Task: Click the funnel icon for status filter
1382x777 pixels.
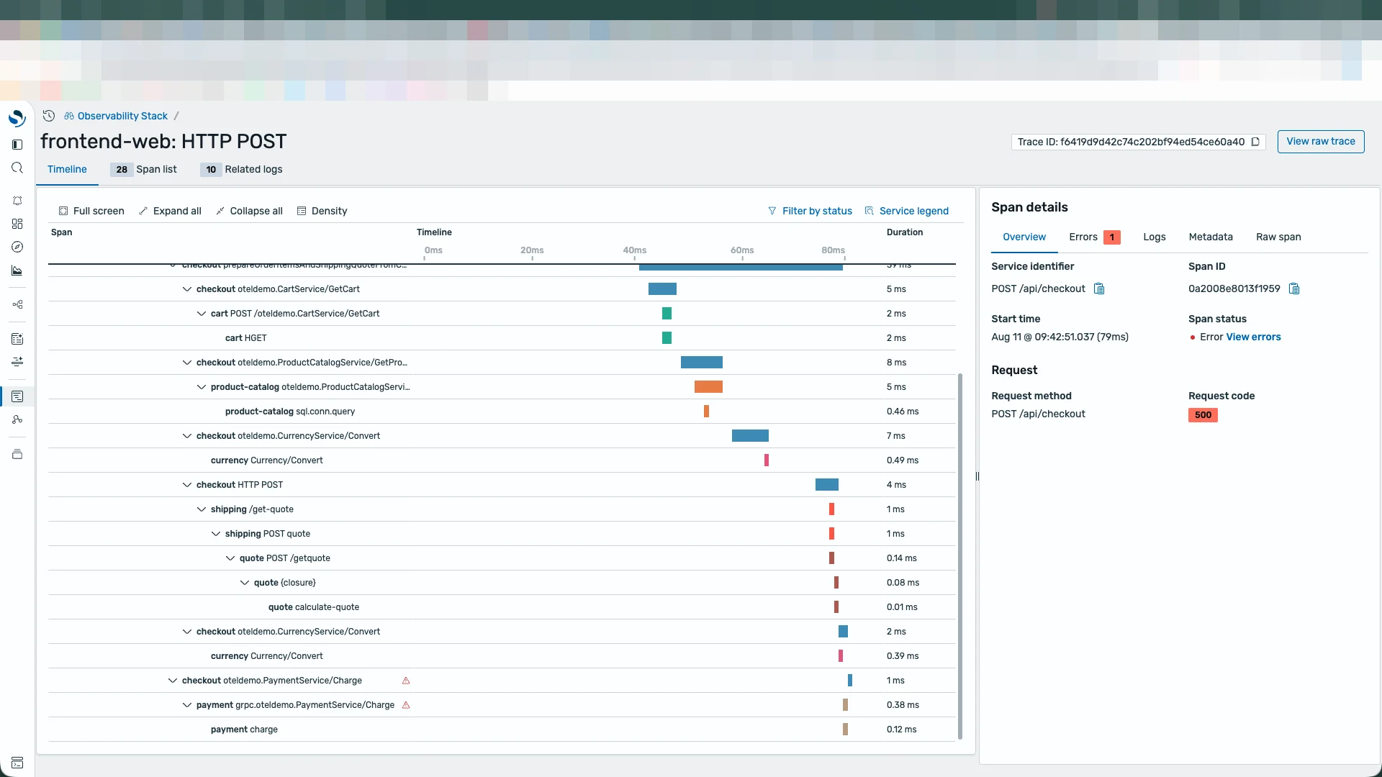Action: [772, 211]
